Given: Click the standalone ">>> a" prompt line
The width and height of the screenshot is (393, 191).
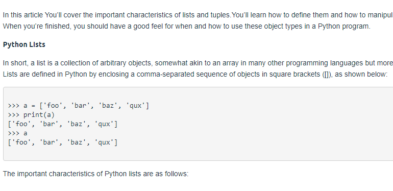Looking at the screenshot, I should pyautogui.click(x=17, y=133).
